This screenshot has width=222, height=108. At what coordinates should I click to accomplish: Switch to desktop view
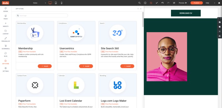(50, 3)
